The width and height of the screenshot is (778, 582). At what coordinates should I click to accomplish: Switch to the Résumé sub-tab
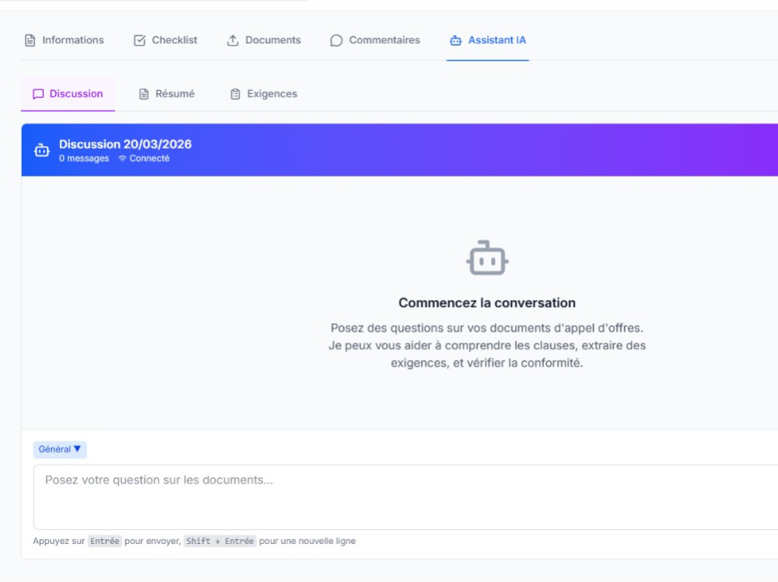click(x=166, y=94)
